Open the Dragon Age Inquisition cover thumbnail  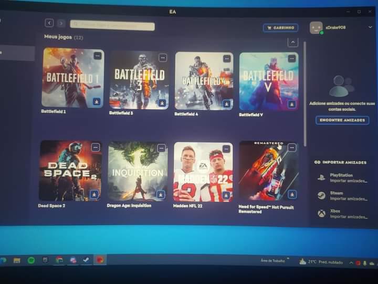click(138, 171)
